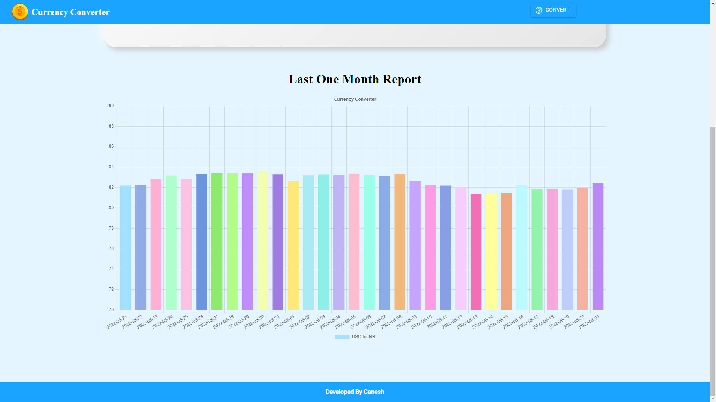The width and height of the screenshot is (716, 402).
Task: Click the refresh icon inside the CONVERT button
Action: point(539,10)
